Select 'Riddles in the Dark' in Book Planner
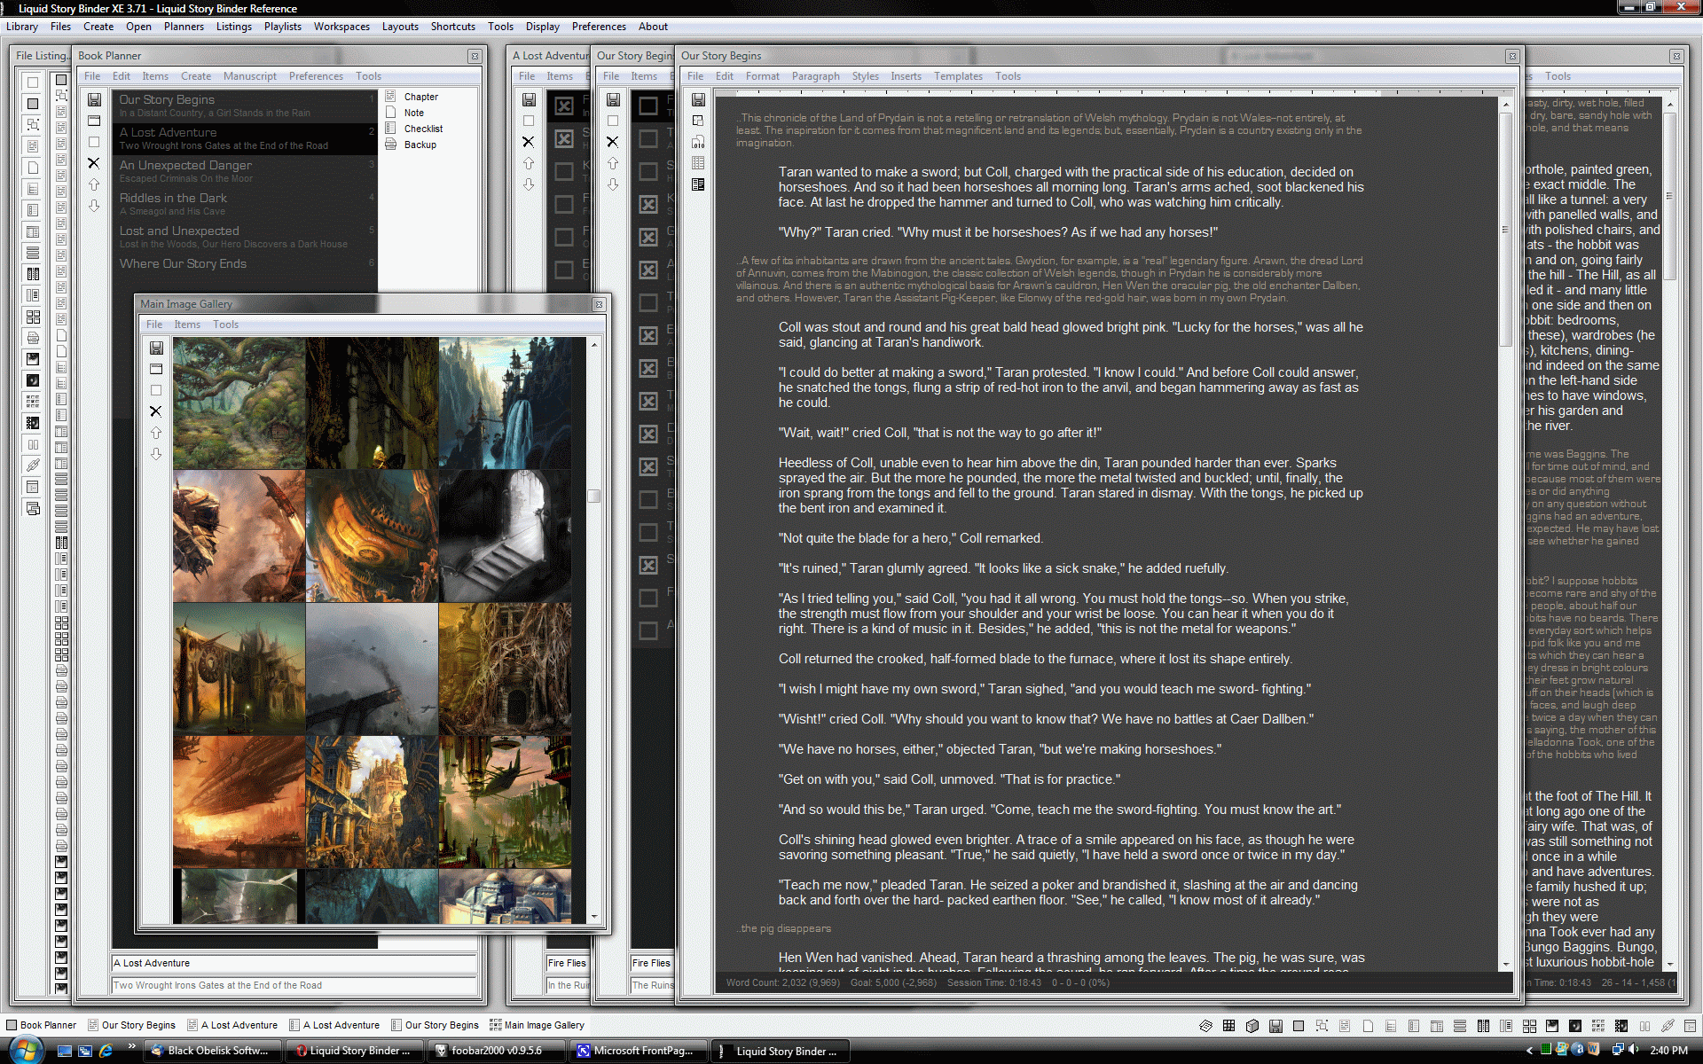Screen dimensions: 1703x1064 [x=174, y=199]
